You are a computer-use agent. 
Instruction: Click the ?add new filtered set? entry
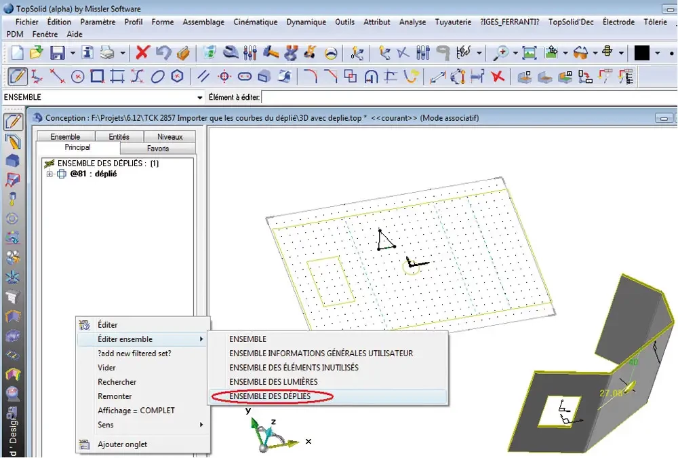[x=143, y=354]
